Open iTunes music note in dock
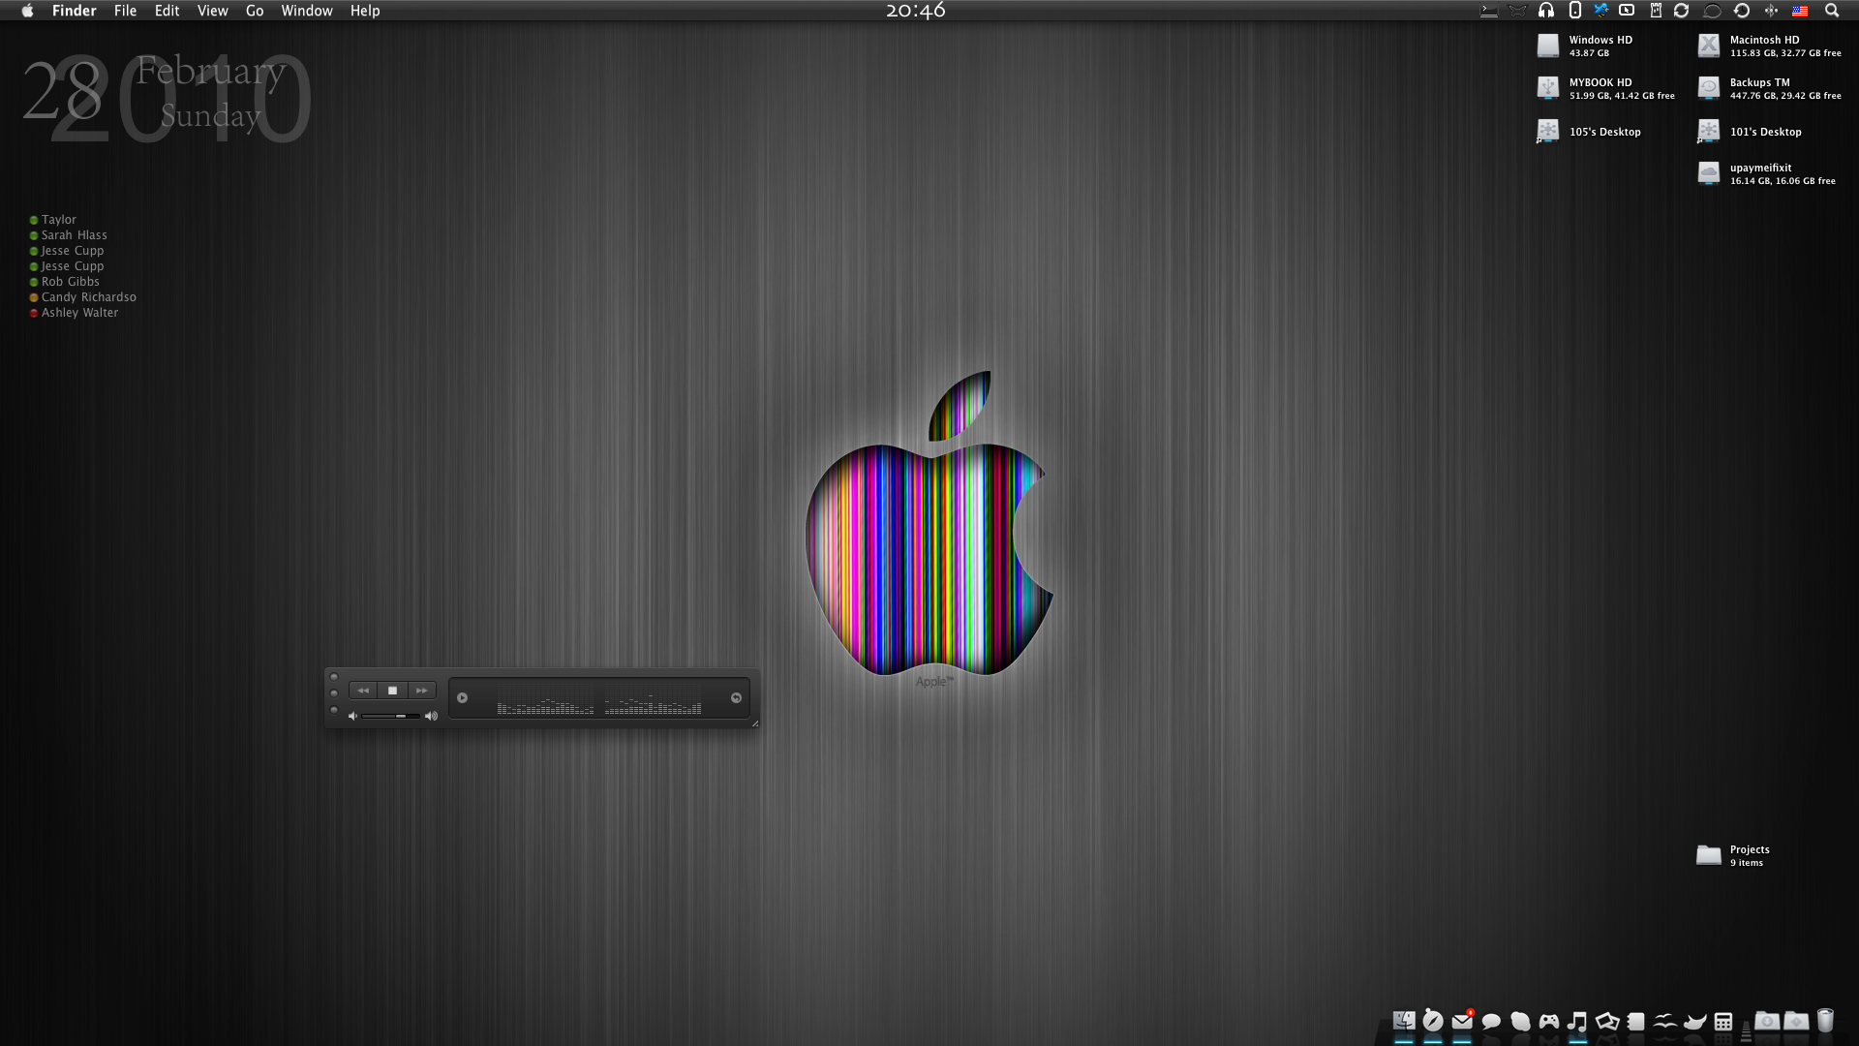1859x1046 pixels. [x=1577, y=1021]
